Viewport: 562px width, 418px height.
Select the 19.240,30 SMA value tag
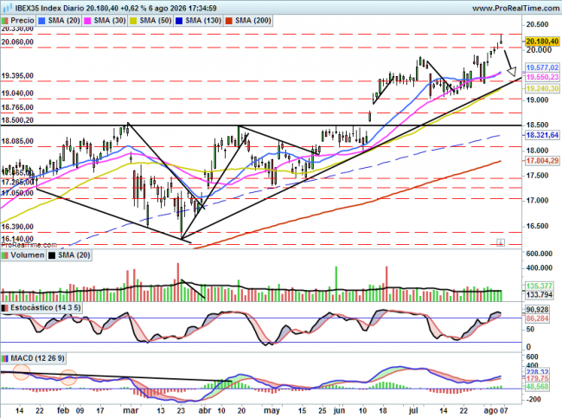pos(542,88)
